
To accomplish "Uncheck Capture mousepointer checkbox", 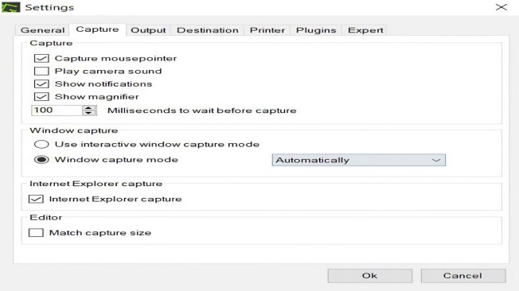I will (41, 59).
